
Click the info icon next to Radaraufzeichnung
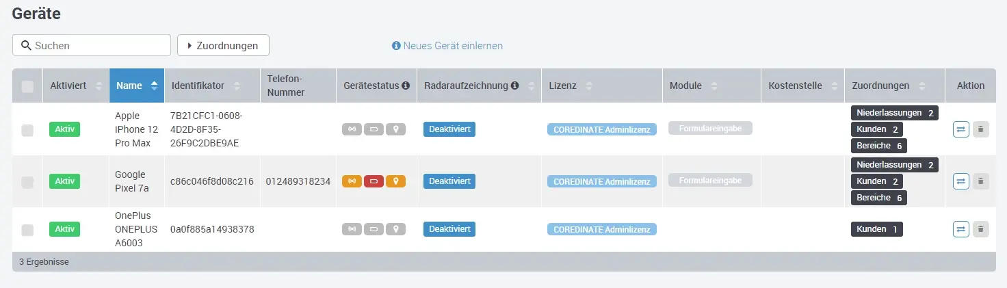[x=515, y=86]
